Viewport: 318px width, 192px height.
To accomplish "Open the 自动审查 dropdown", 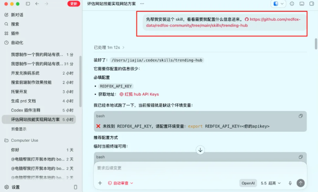I will pyautogui.click(x=120, y=183).
